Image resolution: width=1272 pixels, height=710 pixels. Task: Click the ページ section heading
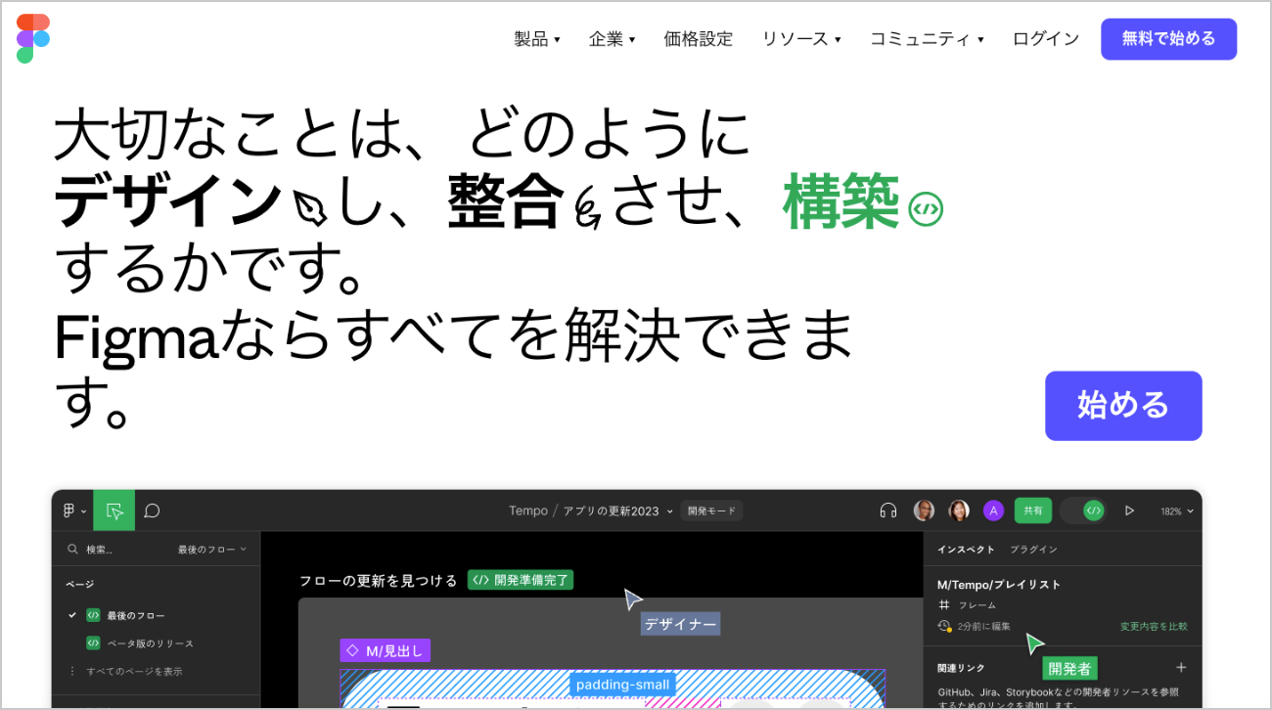point(80,584)
